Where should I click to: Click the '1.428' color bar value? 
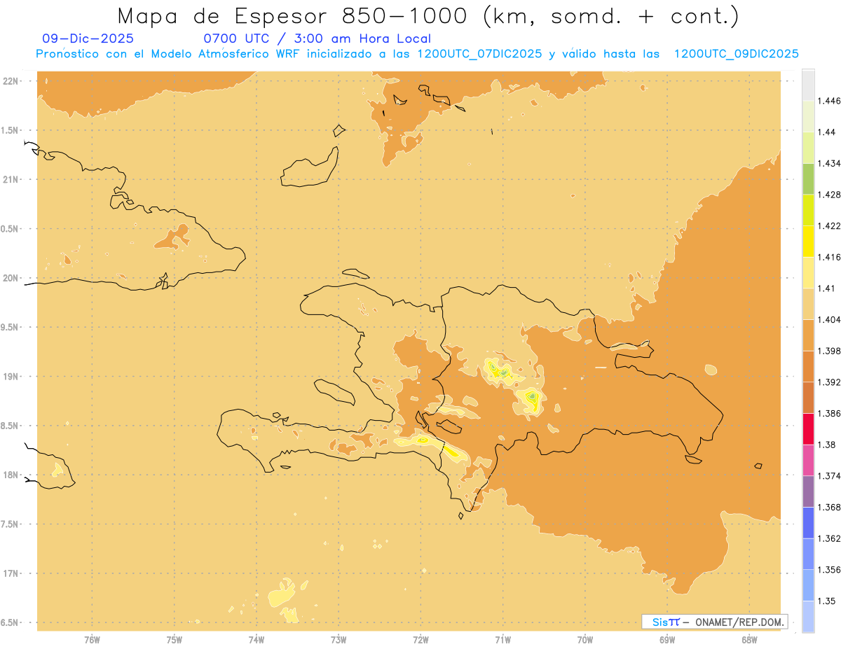click(x=829, y=195)
